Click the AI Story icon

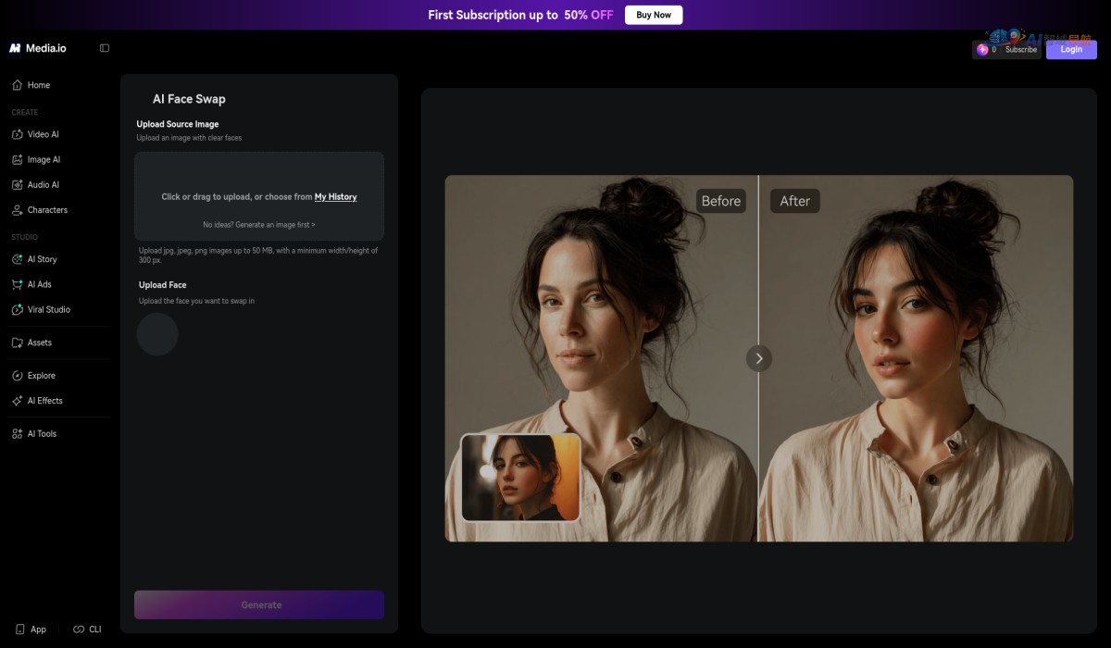[x=18, y=259]
